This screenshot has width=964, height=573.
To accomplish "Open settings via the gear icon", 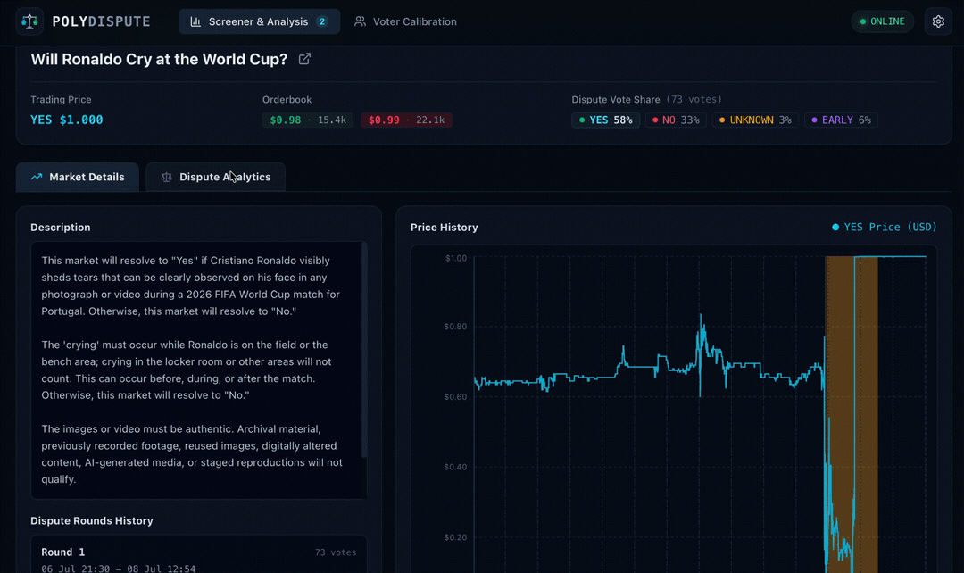I will point(938,21).
